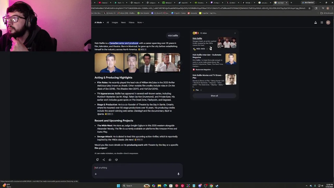Show hidden system tray icons

pyautogui.click(x=307, y=186)
